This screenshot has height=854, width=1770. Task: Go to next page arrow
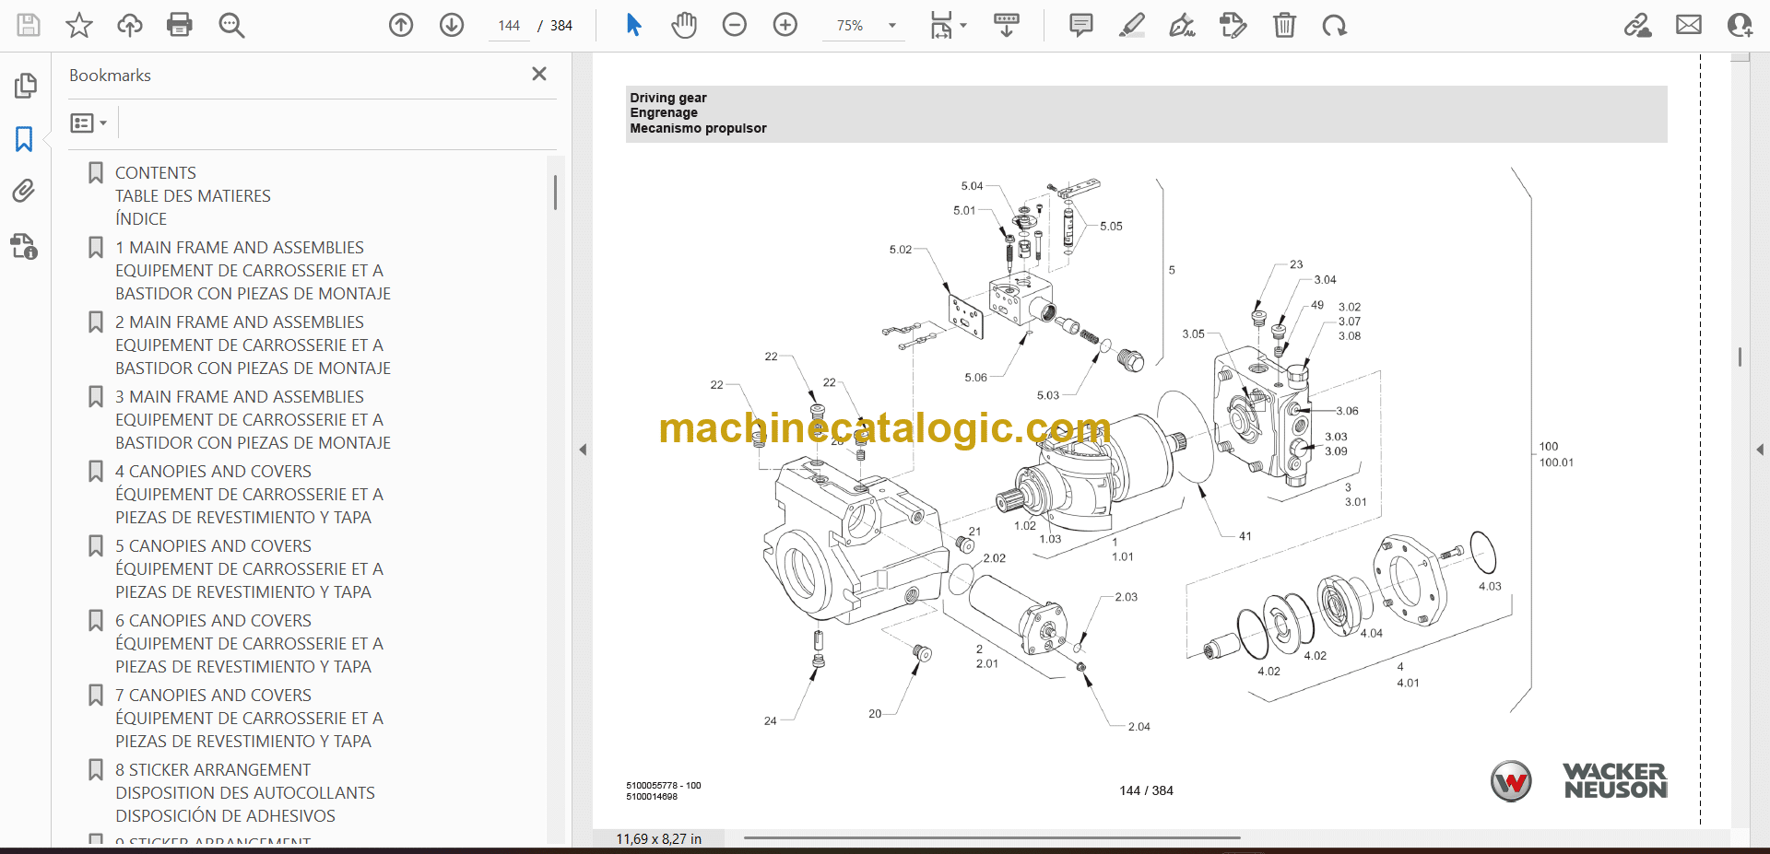point(452,25)
